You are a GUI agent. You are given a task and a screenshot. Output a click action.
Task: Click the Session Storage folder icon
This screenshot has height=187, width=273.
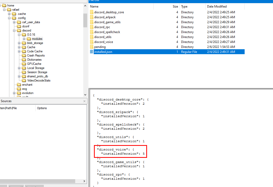(x=24, y=72)
